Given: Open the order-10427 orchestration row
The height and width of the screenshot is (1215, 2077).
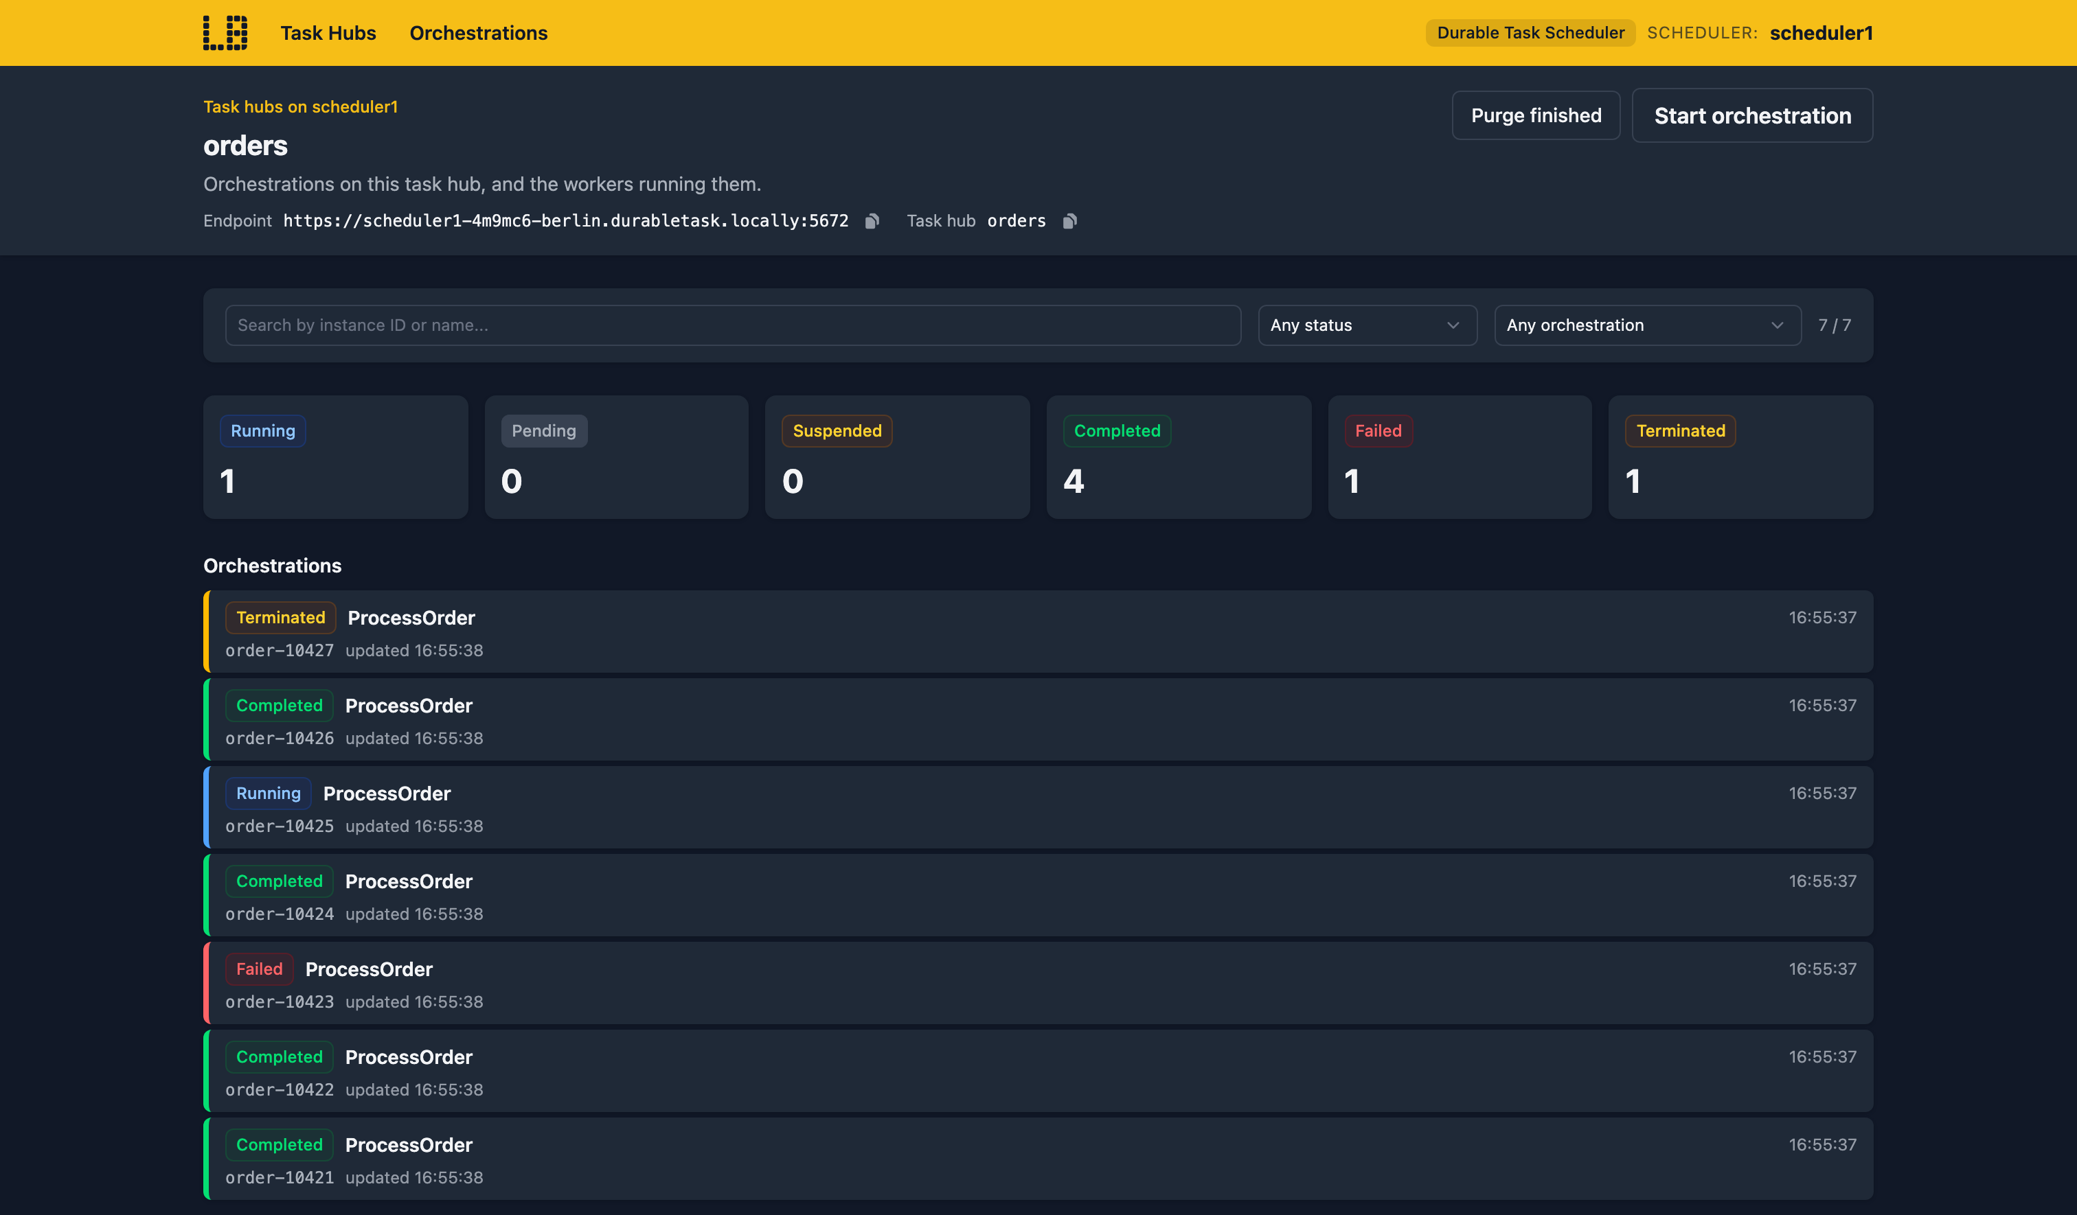Looking at the screenshot, I should [1038, 632].
